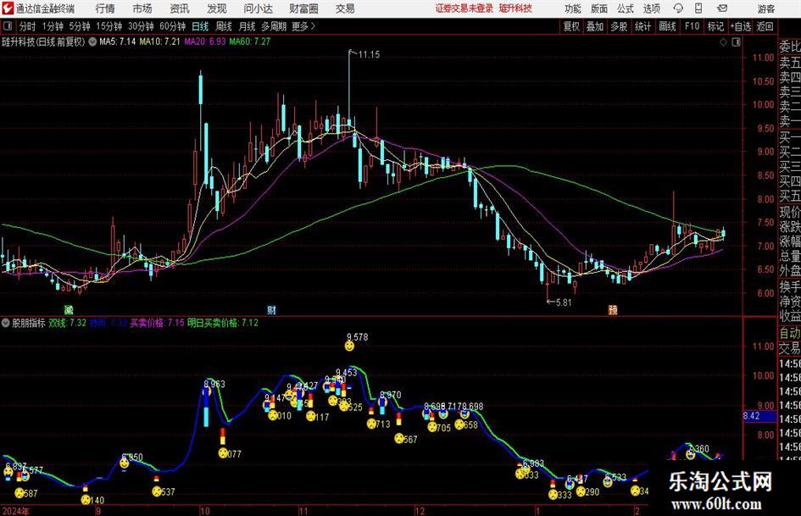Open the 行情 menu

tap(105, 8)
